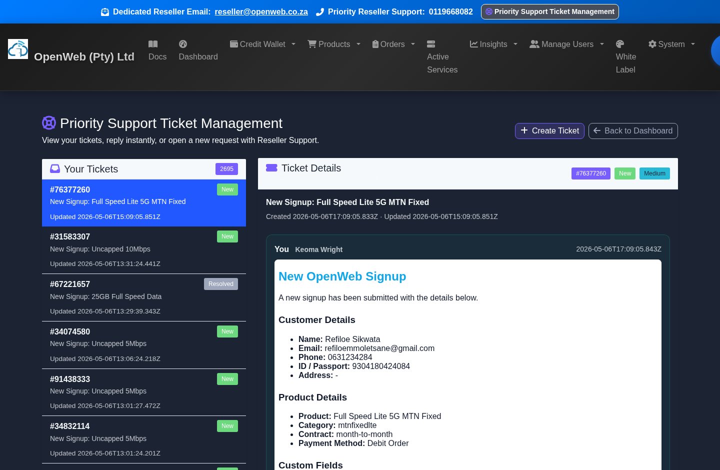Click the Products cart icon
720x470 pixels.
point(312,44)
